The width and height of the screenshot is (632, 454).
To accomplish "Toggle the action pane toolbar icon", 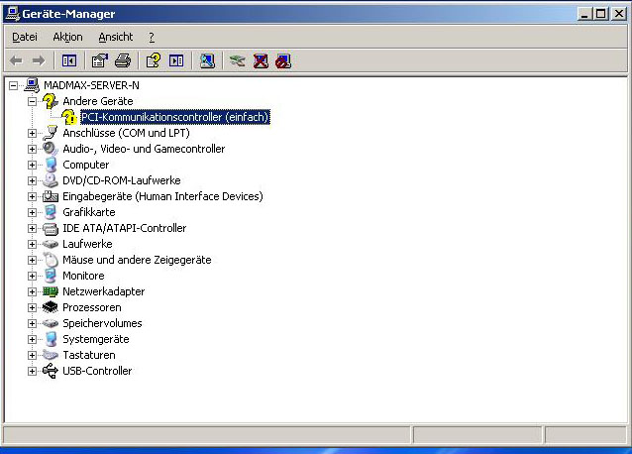I will (176, 60).
